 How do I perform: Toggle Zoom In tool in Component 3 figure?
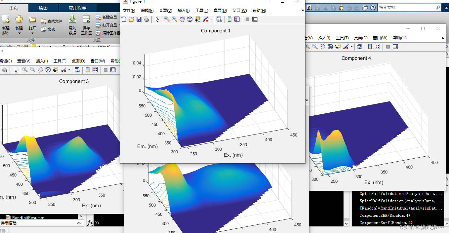pyautogui.click(x=25, y=70)
